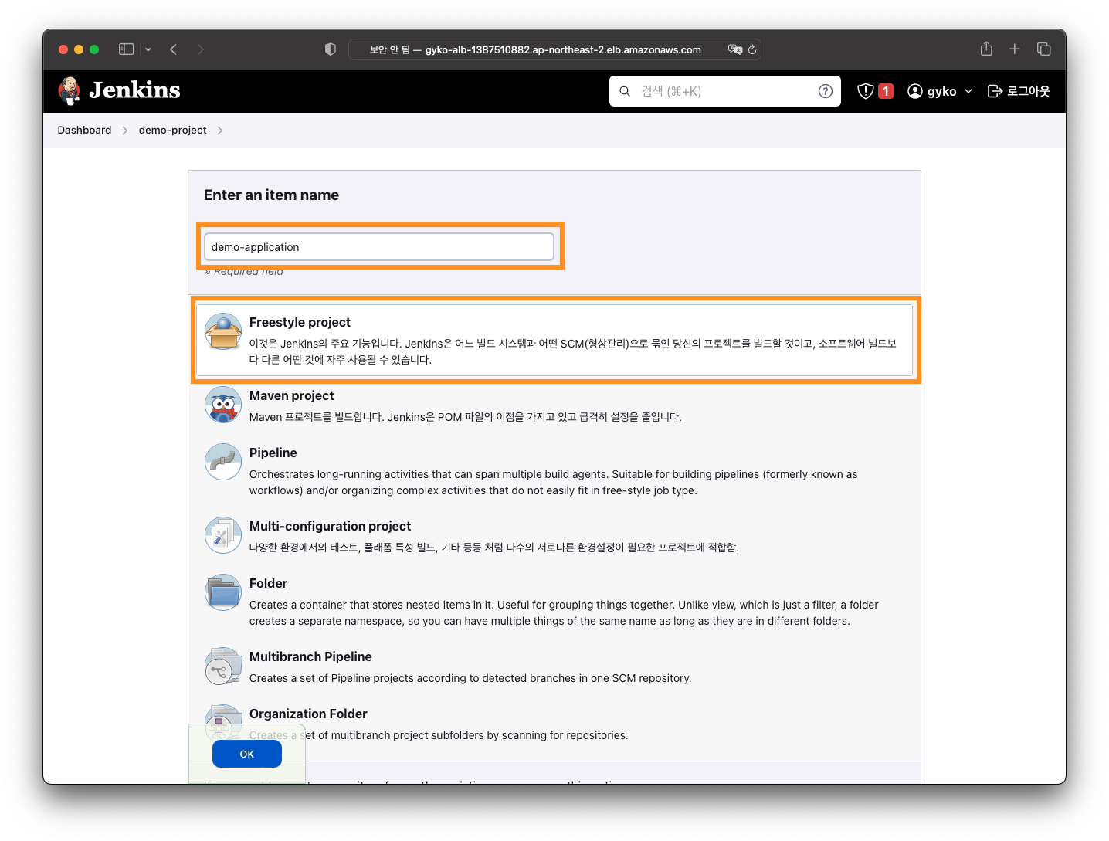Image resolution: width=1109 pixels, height=841 pixels.
Task: Click the red alert badge showing 1
Action: point(886,91)
